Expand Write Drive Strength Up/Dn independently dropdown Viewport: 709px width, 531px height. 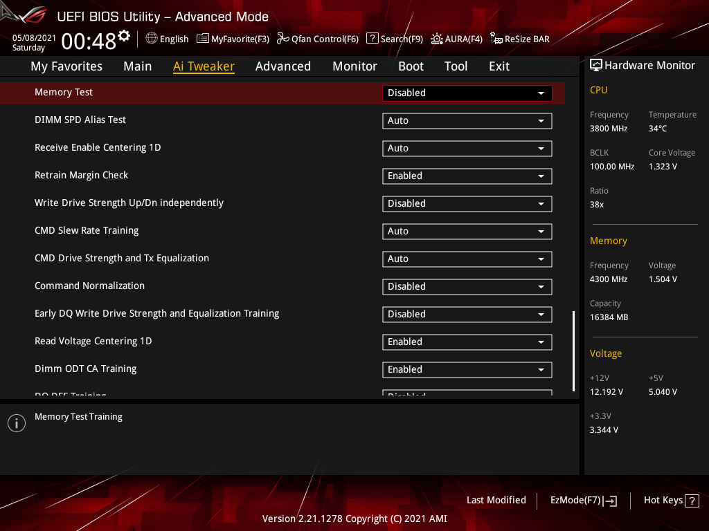point(467,204)
